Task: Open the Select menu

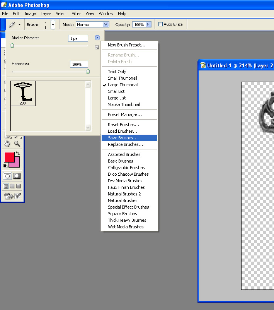Action: [x=61, y=14]
